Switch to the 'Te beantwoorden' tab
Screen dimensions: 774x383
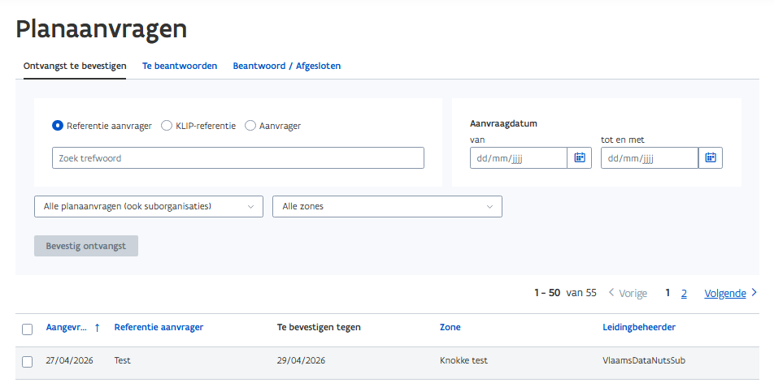(180, 66)
